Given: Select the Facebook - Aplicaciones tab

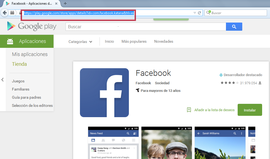Looking at the screenshot, I should (x=32, y=4).
